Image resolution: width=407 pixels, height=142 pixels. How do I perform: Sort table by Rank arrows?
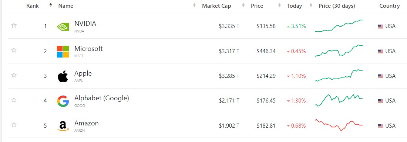click(x=51, y=5)
